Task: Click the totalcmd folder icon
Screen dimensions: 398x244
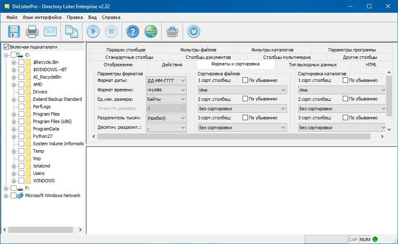Action: (x=28, y=166)
